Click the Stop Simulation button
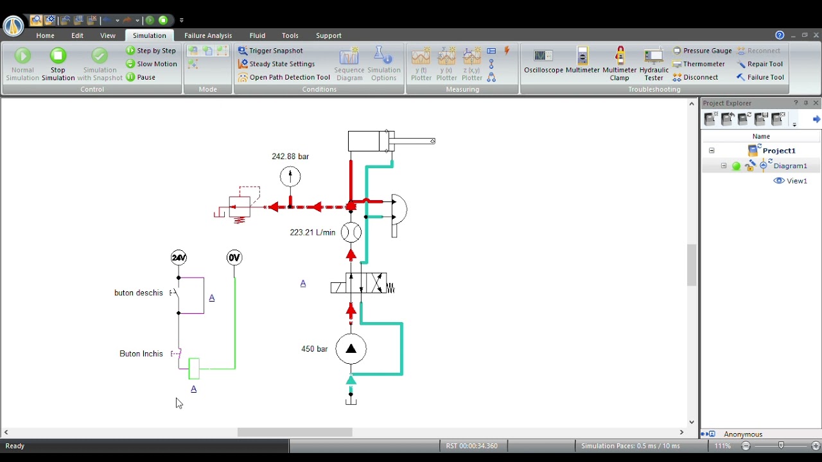822x462 pixels. (58, 64)
